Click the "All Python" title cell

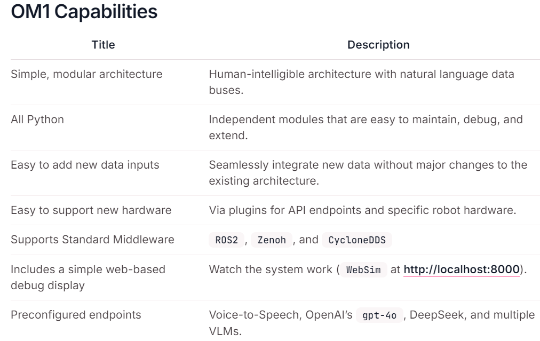point(37,120)
